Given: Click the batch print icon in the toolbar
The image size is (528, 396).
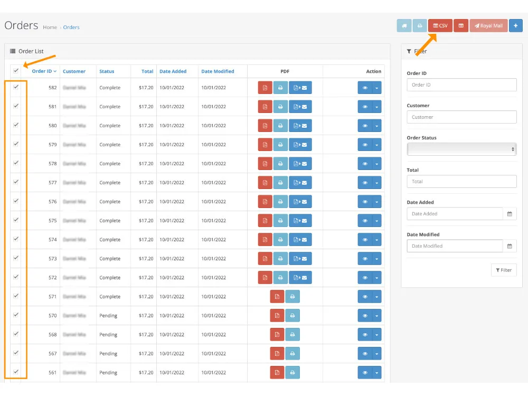Looking at the screenshot, I should point(420,25).
